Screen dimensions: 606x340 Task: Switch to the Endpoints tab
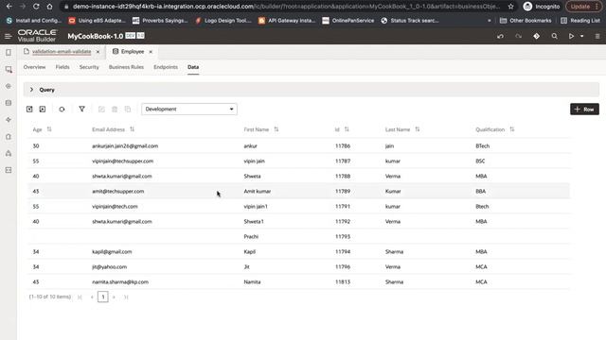pyautogui.click(x=166, y=67)
